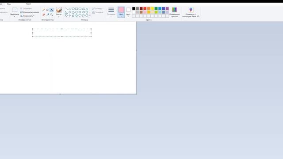This screenshot has width=283, height=159.
Task: Expand the Кисти brushes dropdown arrow
Action: click(x=59, y=16)
